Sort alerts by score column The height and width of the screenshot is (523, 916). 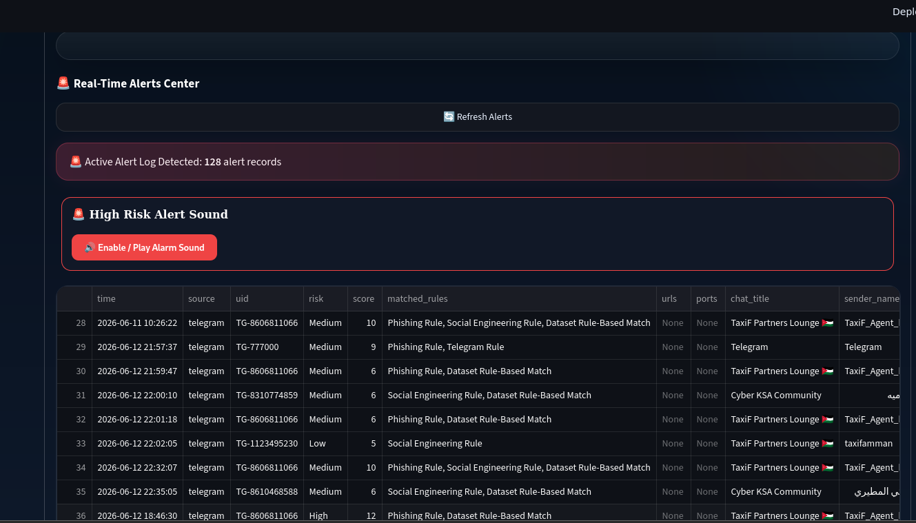coord(365,298)
